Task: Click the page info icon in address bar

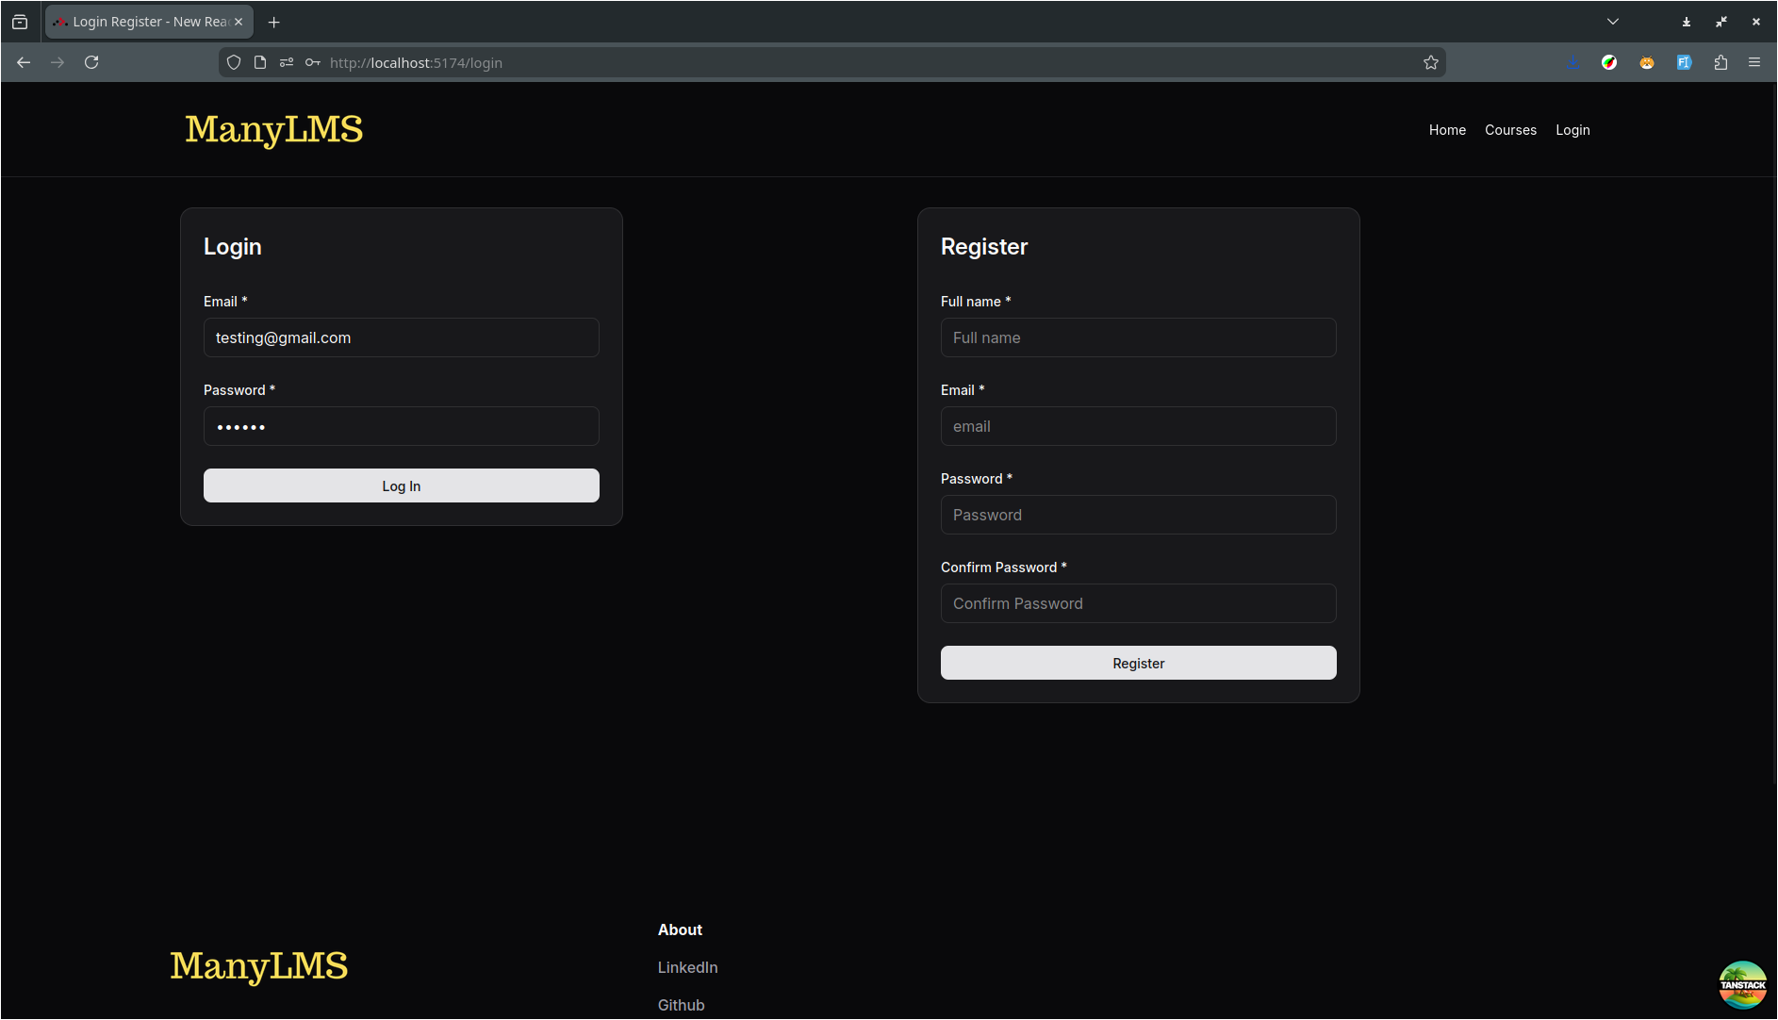Action: click(259, 62)
